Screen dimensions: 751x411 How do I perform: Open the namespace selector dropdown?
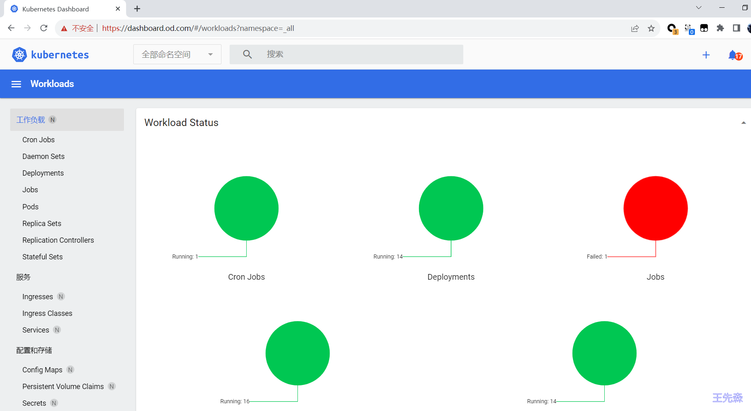click(x=177, y=54)
